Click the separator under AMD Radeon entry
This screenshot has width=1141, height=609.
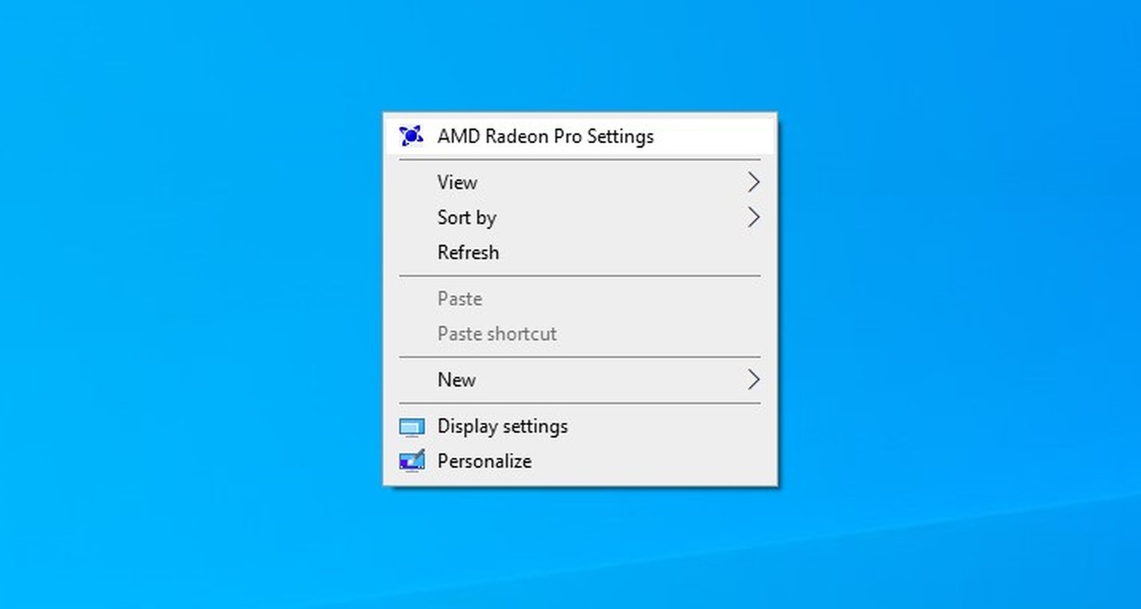580,159
